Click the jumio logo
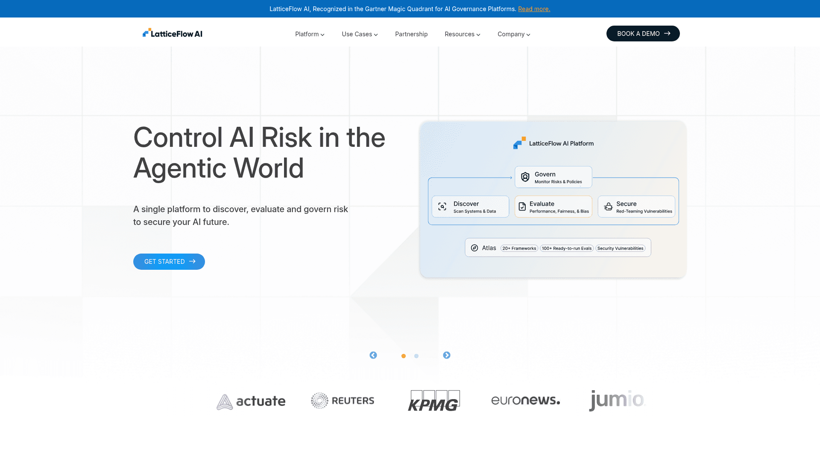The width and height of the screenshot is (820, 461). pos(617,400)
